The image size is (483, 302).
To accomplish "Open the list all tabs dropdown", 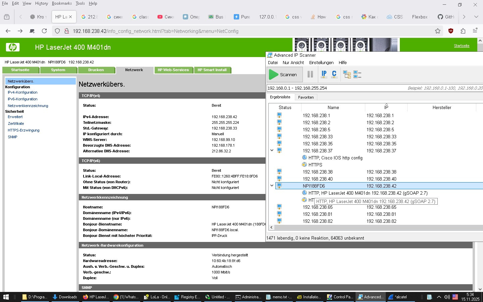I will (x=476, y=17).
